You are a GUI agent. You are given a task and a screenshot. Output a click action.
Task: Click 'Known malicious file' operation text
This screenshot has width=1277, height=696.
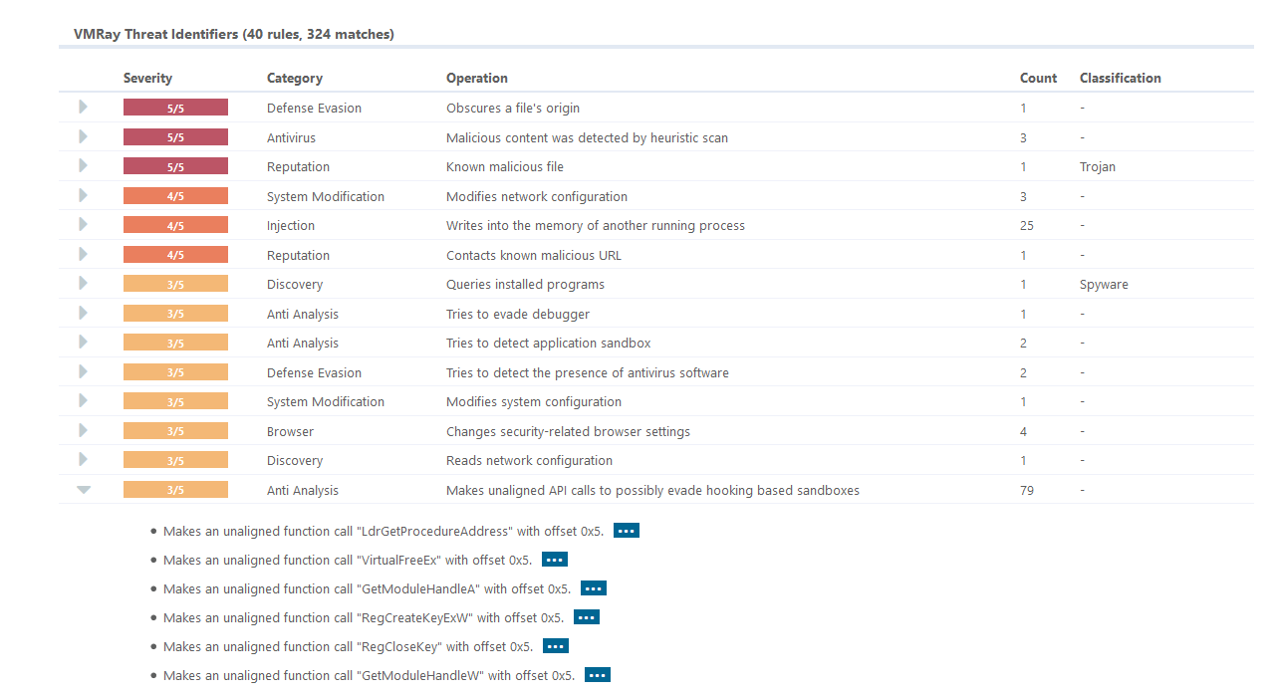505,166
